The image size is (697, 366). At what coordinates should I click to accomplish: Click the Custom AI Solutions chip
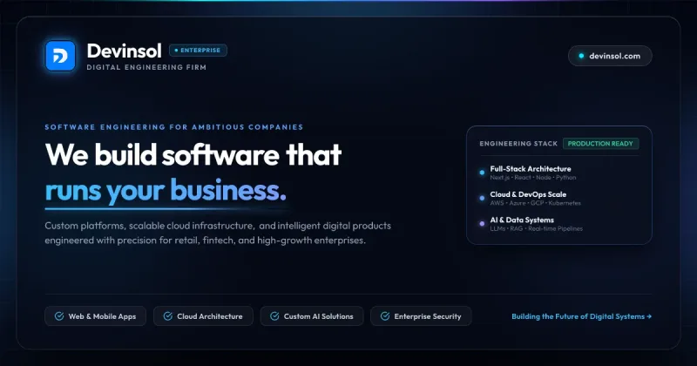click(312, 316)
